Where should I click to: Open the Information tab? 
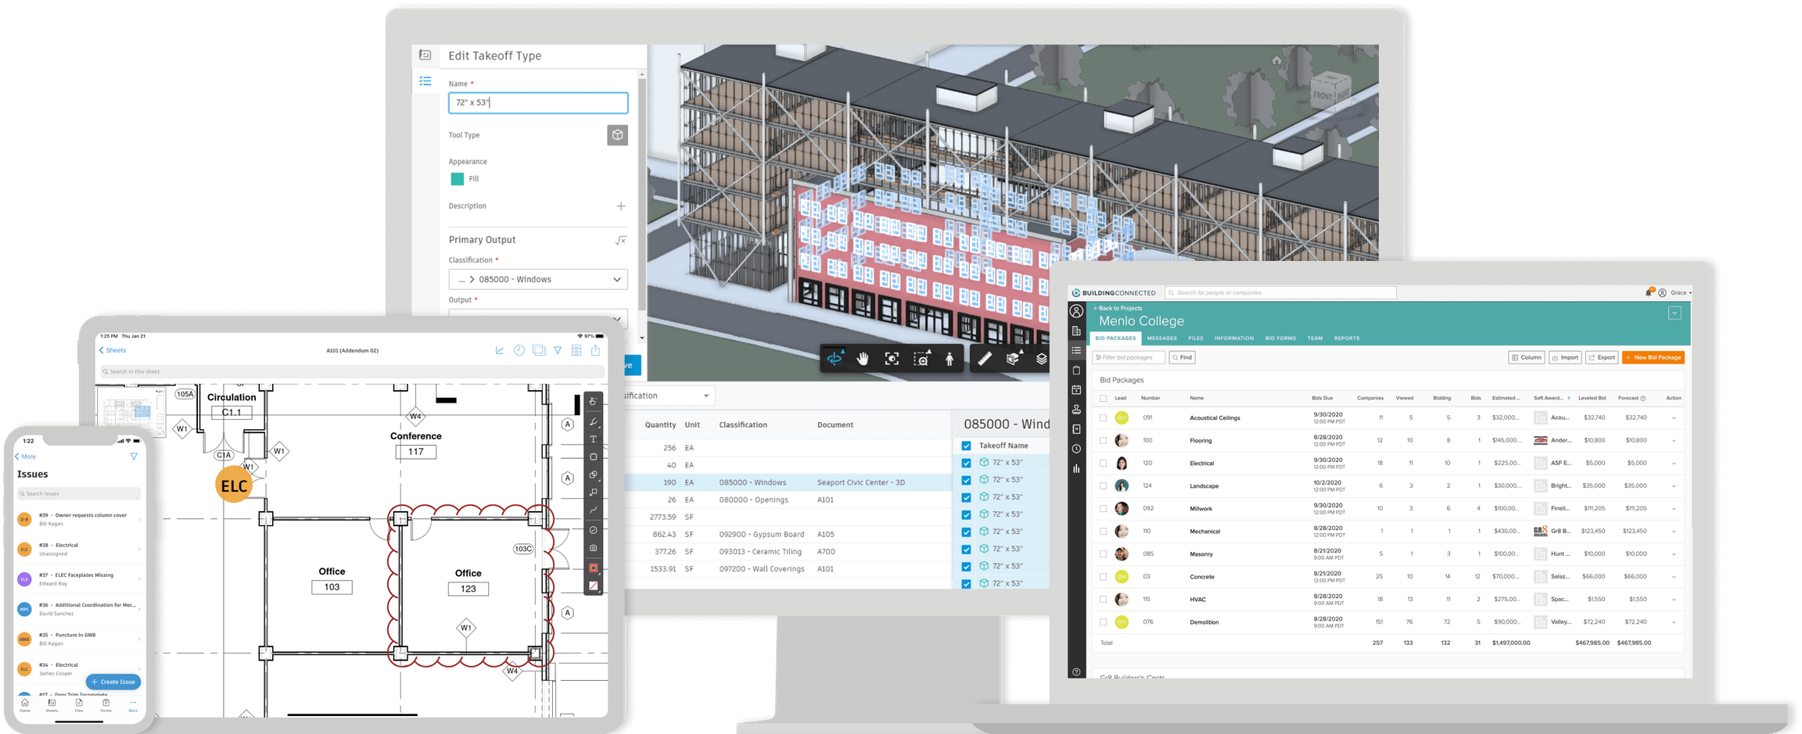coord(1233,338)
